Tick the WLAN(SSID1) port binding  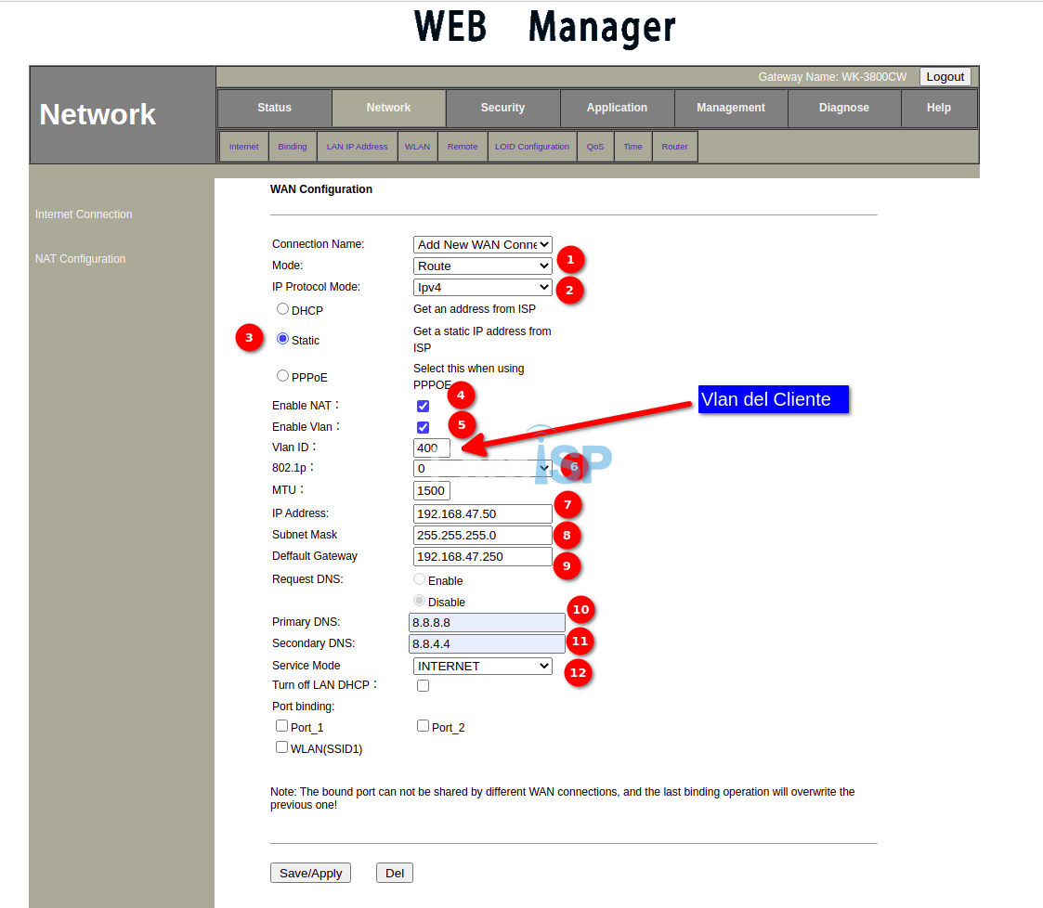[281, 746]
